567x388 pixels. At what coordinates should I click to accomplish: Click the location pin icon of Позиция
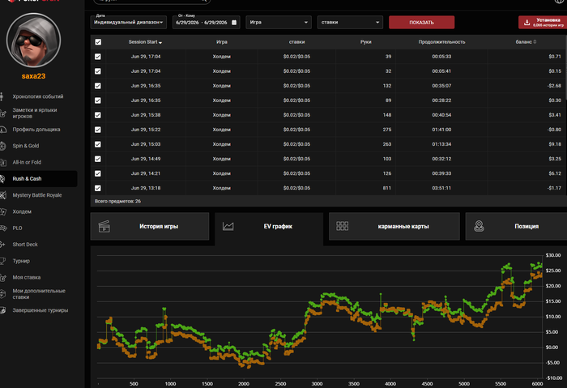tap(480, 226)
